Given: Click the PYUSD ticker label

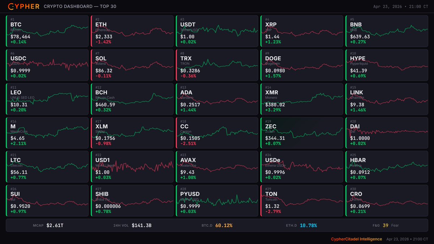Looking at the screenshot, I should point(190,194).
